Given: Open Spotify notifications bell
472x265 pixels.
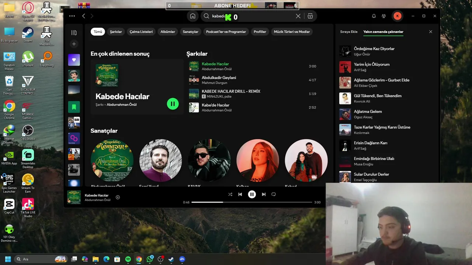Looking at the screenshot, I should (x=374, y=16).
